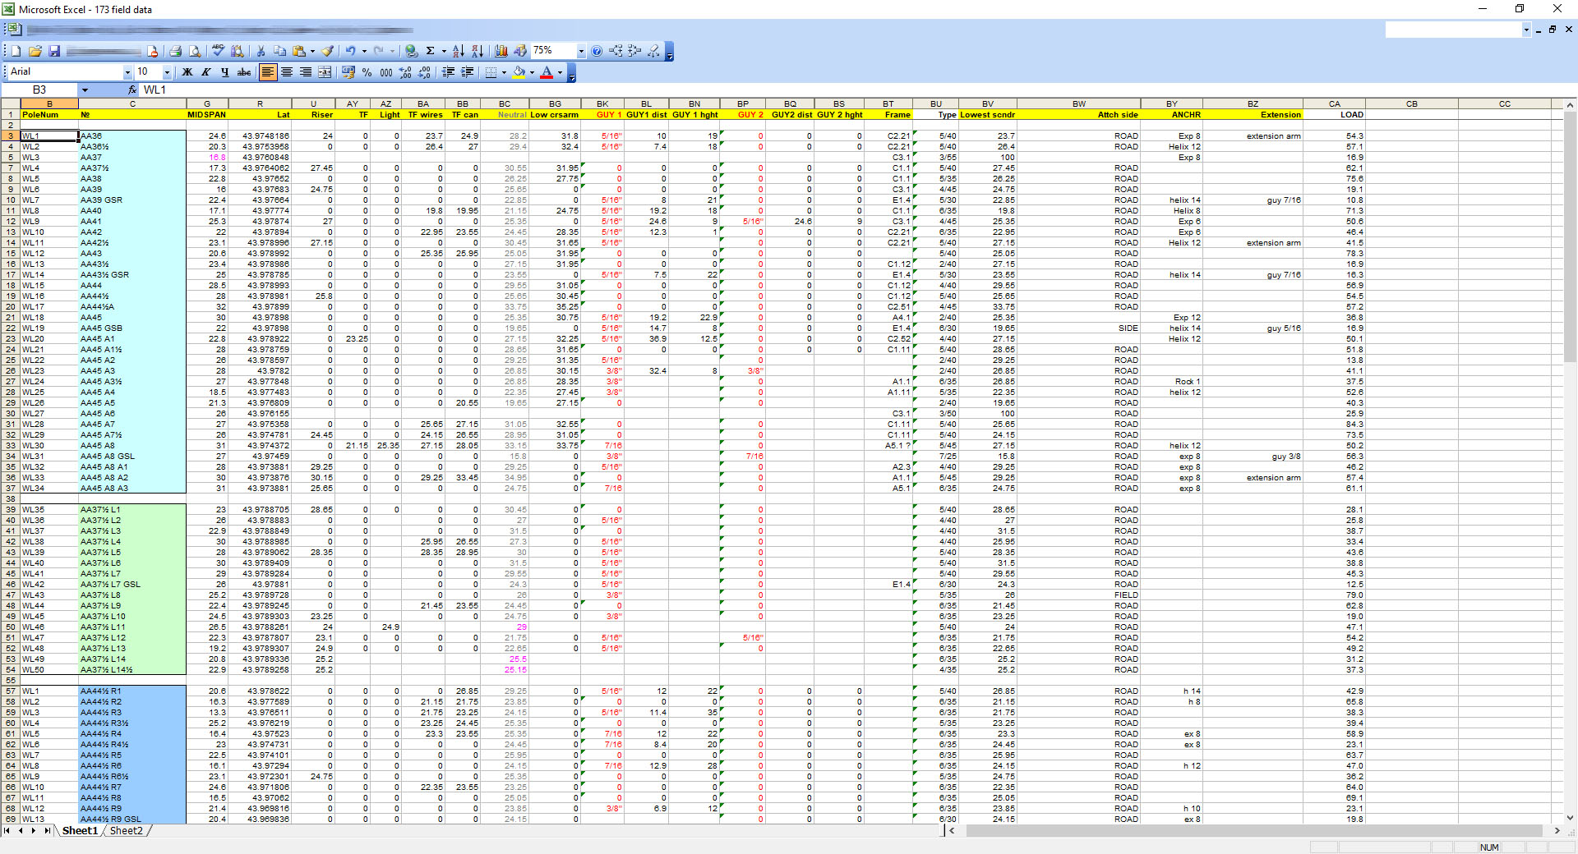Insert a hyperlink with the globe icon
This screenshot has width=1578, height=854.
point(411,51)
